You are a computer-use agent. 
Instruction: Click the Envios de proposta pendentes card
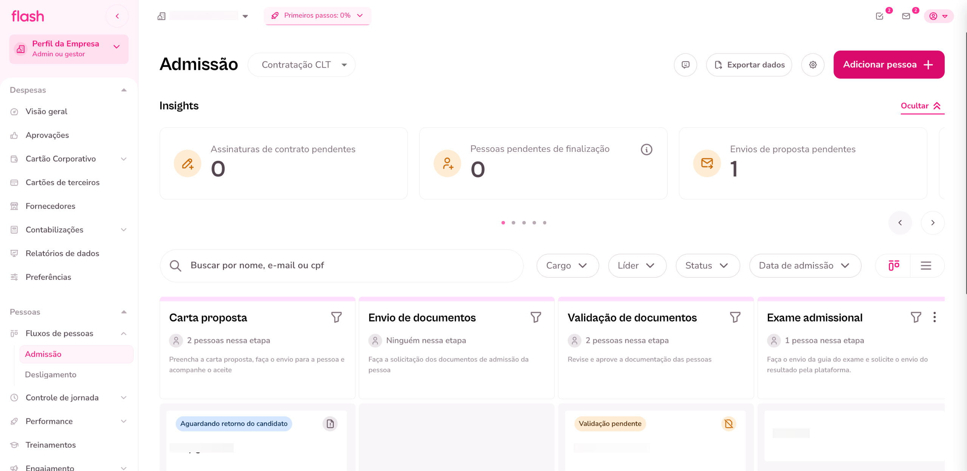pyautogui.click(x=803, y=164)
